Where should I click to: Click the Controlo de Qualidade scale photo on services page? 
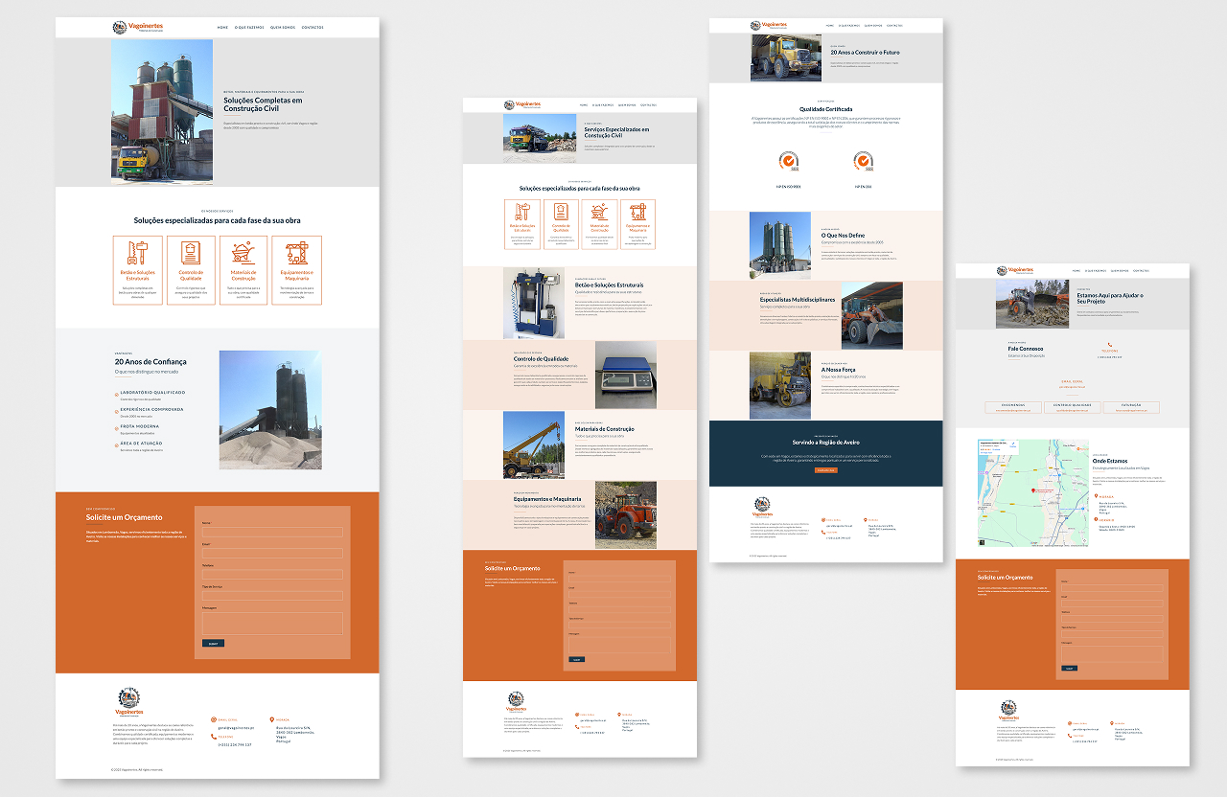(x=626, y=375)
